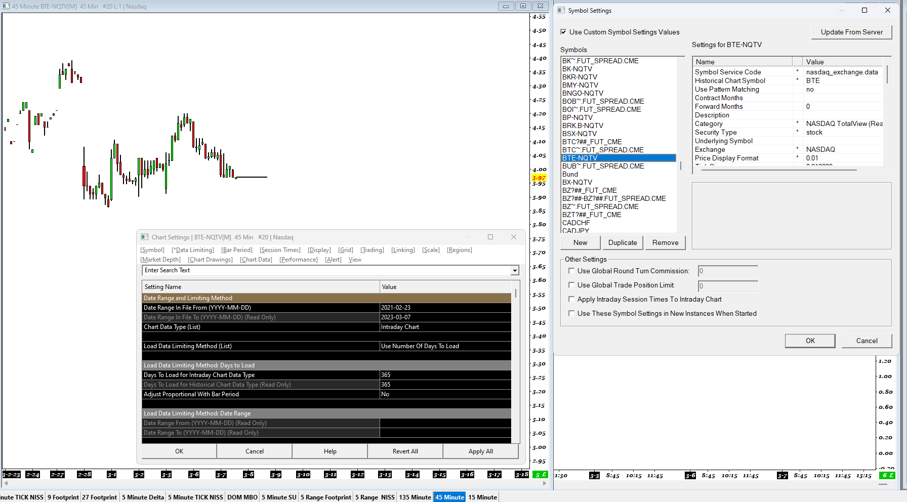Check Apply Intraday Session Times To Intraday Chart
907x502 pixels.
pyautogui.click(x=571, y=299)
